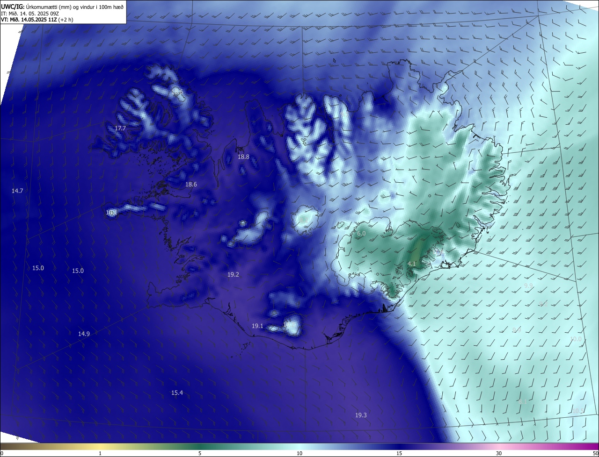Click the 4.1 value in the green area
This screenshot has width=599, height=457.
point(412,264)
